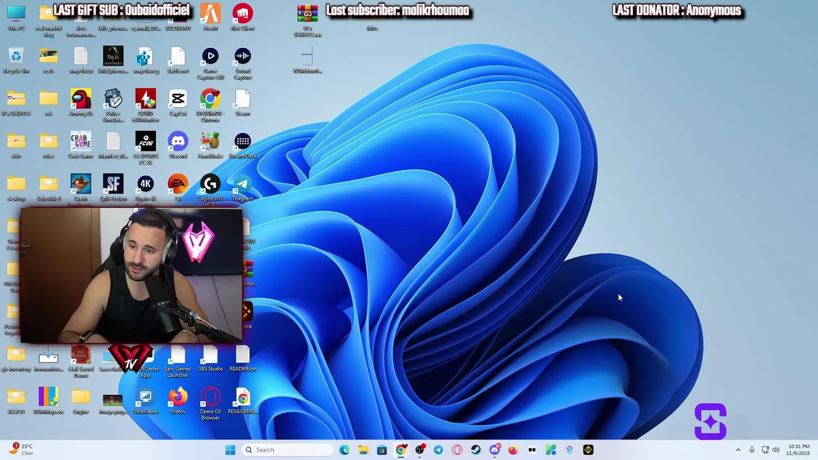Screen dimensions: 818x460
Task: Open Game Capture HD shortcut
Action: [x=210, y=64]
